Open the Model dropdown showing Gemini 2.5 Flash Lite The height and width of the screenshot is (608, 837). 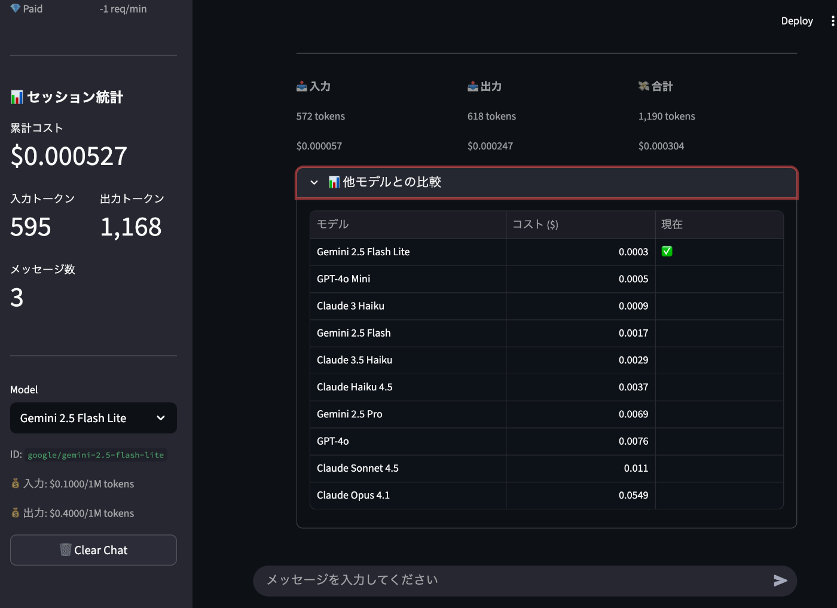[x=93, y=418]
